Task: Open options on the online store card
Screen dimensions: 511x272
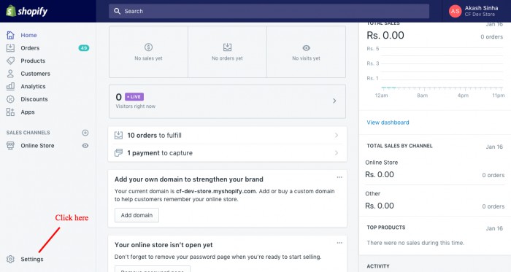Action: [x=339, y=243]
